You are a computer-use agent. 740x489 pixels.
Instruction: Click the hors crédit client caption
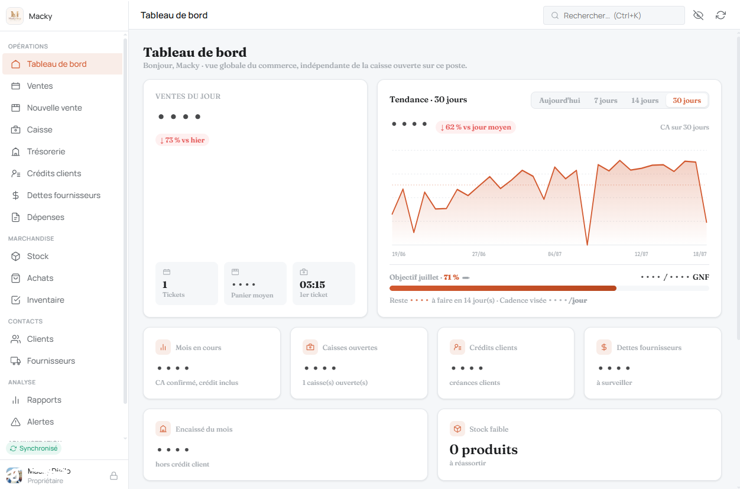182,464
